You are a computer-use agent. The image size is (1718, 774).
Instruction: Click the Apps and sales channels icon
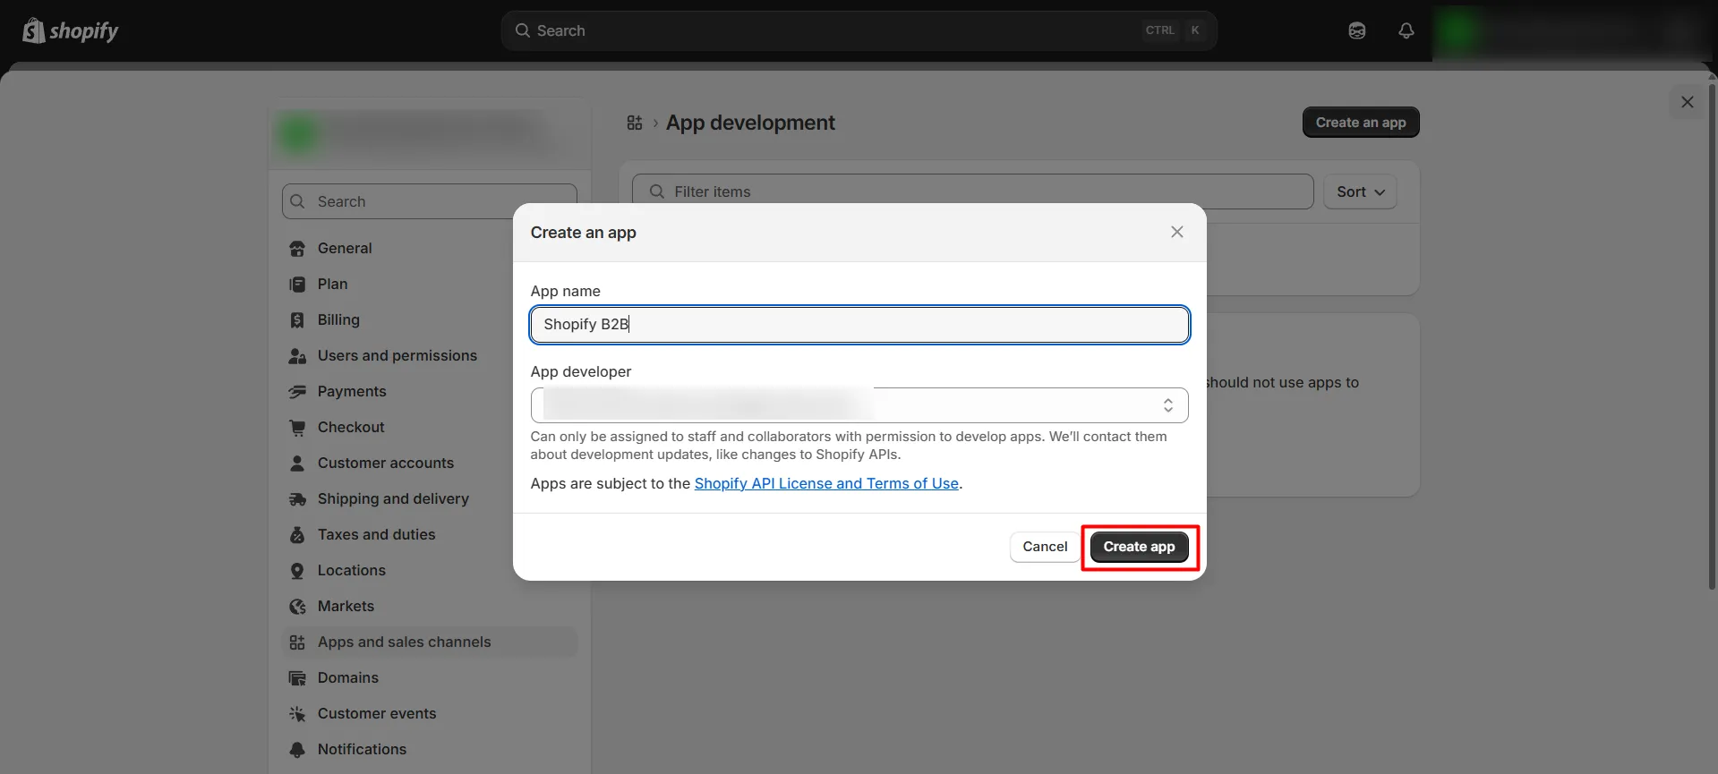[297, 642]
